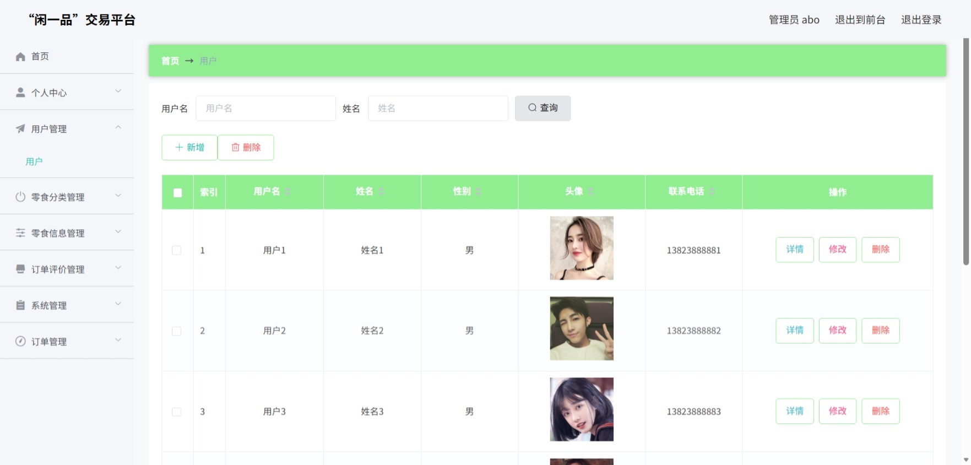Screen dimensions: 971x465
Task: Click the 姓名2 name cell
Action: tap(372, 331)
